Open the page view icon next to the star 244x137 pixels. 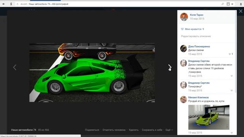click(x=228, y=4)
